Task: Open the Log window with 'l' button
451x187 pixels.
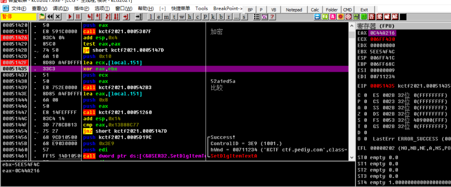Action: [151, 17]
